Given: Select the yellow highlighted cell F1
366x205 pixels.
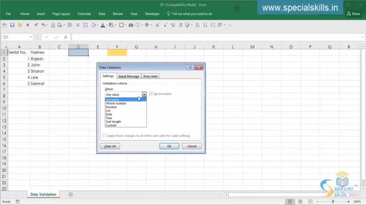Looking at the screenshot, I should [x=117, y=52].
